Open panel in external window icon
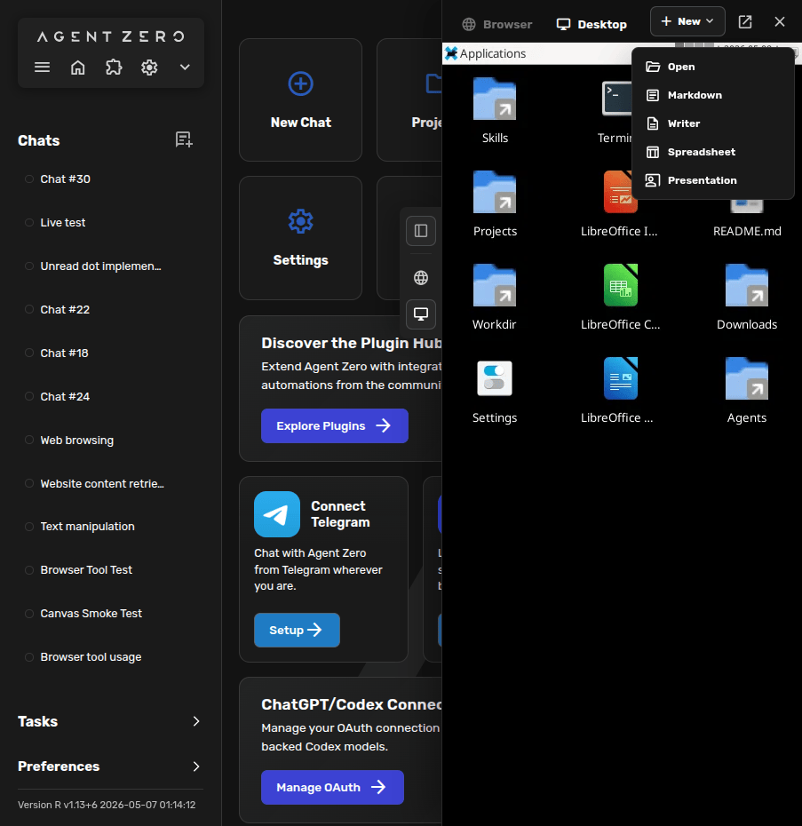Screen dimensions: 802x826 [745, 21]
